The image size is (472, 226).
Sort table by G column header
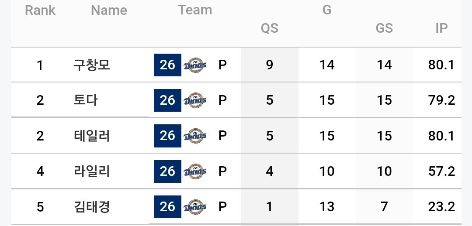click(x=327, y=10)
